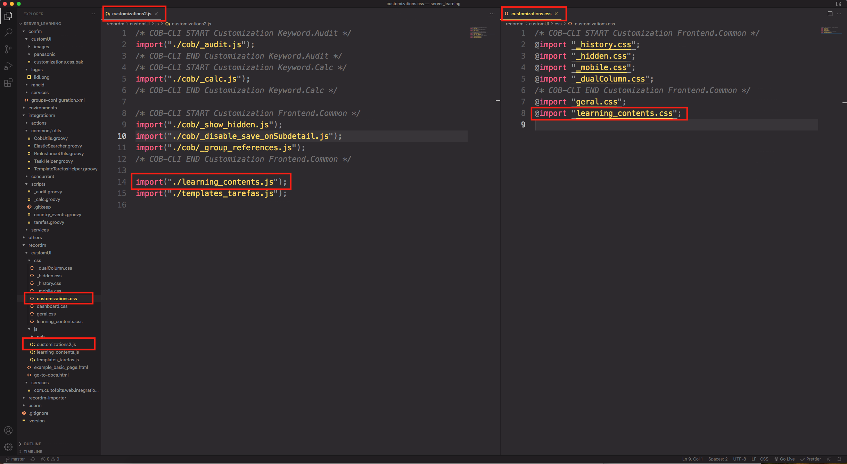Screen dimensions: 847x464
Task: Close the customizations2.js tab
Action: (x=156, y=14)
